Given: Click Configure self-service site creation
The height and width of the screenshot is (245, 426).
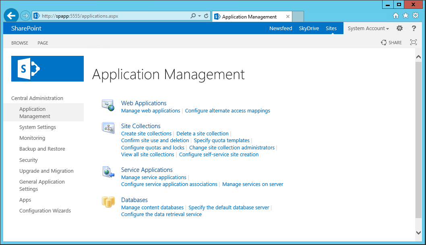Looking at the screenshot, I should tap(219, 154).
